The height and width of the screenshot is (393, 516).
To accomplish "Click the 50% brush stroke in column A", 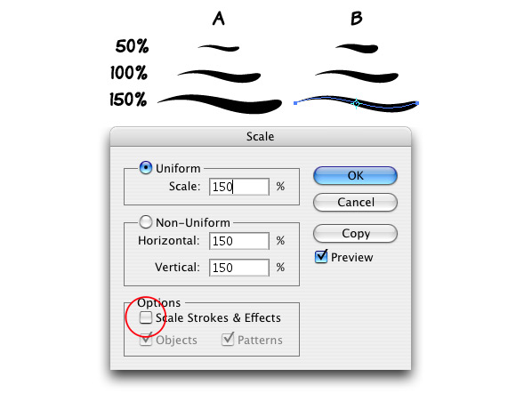I will click(219, 48).
